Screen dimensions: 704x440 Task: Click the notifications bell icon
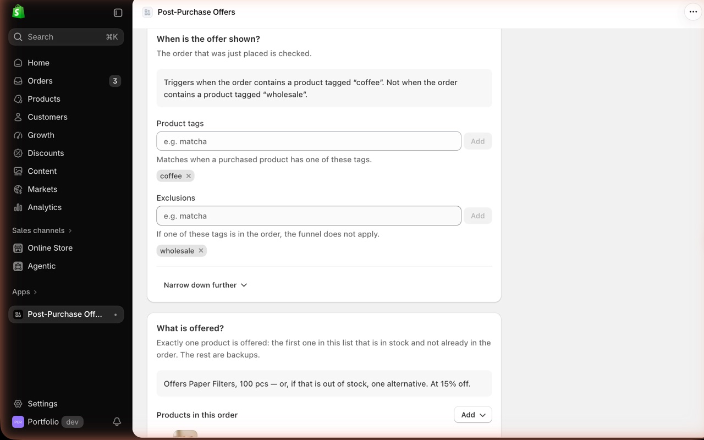pos(117,422)
